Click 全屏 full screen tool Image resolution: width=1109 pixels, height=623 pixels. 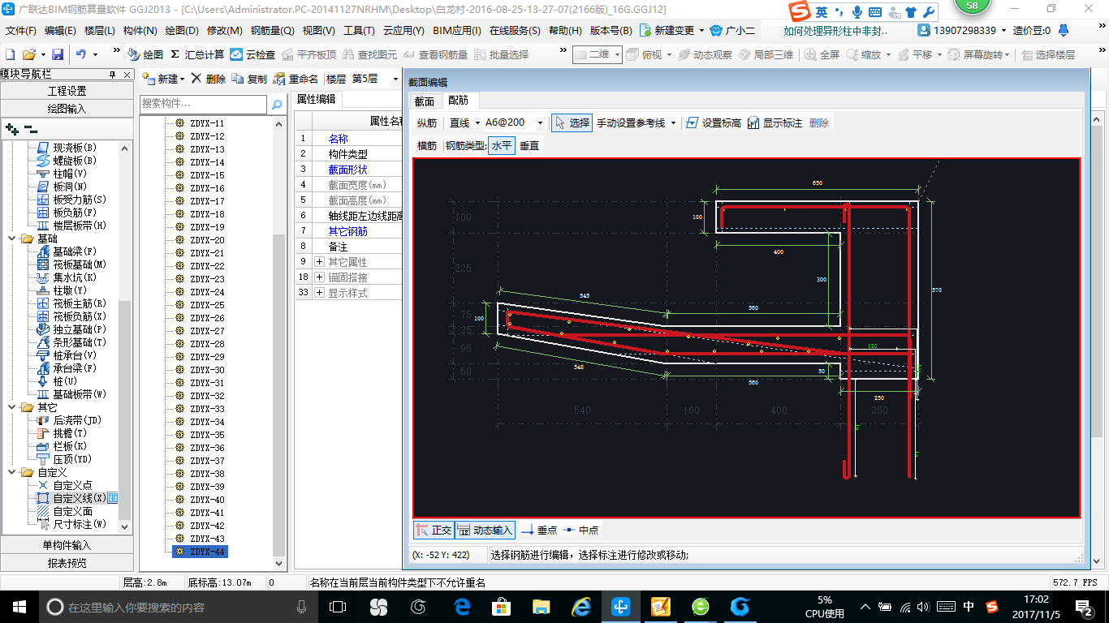click(x=822, y=54)
